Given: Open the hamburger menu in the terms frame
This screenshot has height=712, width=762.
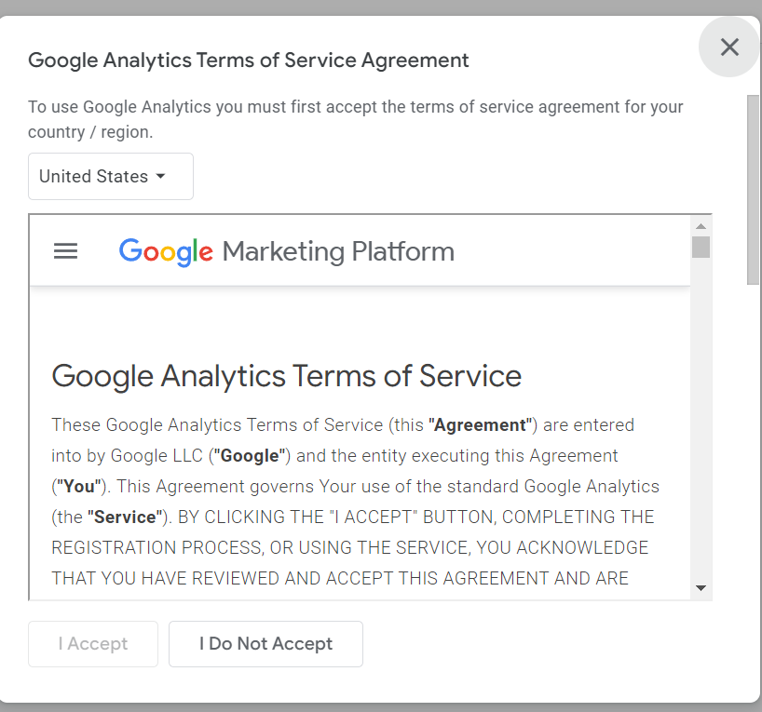Looking at the screenshot, I should point(65,251).
